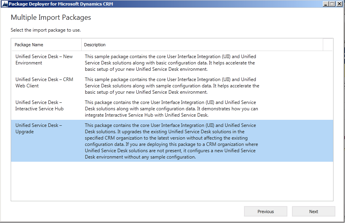Viewport: 345px width, 223px height.
Task: Click the Dynamics CRM icon in title bar
Action: pyautogui.click(x=4, y=4)
